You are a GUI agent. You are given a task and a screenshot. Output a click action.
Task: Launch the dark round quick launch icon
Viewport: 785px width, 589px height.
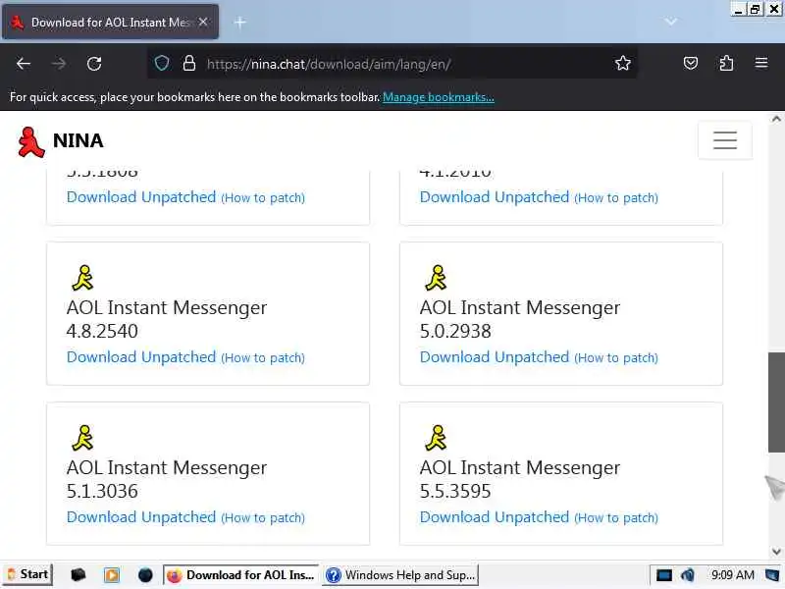click(x=145, y=574)
